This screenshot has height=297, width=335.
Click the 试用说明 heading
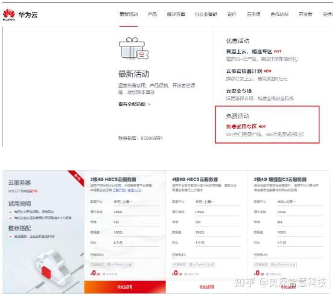tap(19, 203)
